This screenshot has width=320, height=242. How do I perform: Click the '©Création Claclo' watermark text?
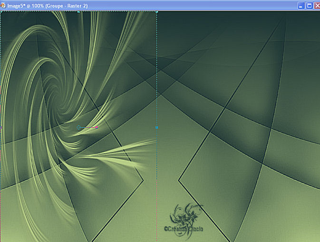point(184,229)
